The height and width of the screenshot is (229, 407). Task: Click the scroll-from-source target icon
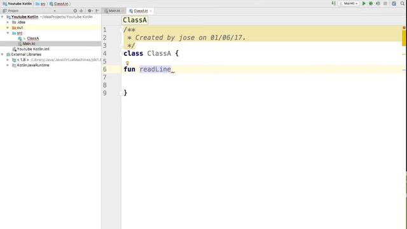pyautogui.click(x=75, y=11)
